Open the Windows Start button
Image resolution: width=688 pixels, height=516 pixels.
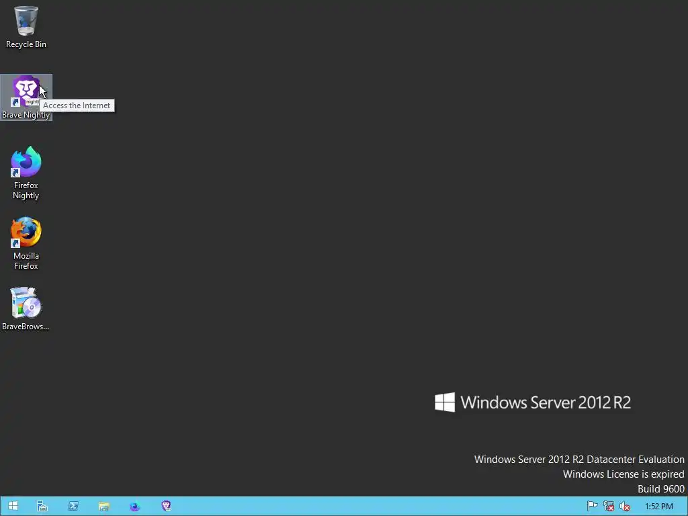click(13, 506)
